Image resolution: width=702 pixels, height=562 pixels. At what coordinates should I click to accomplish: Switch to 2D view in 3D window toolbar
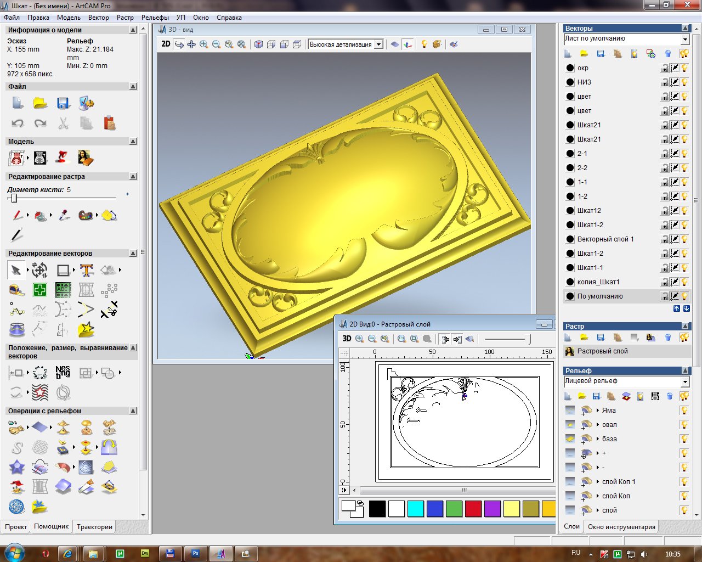(x=166, y=44)
